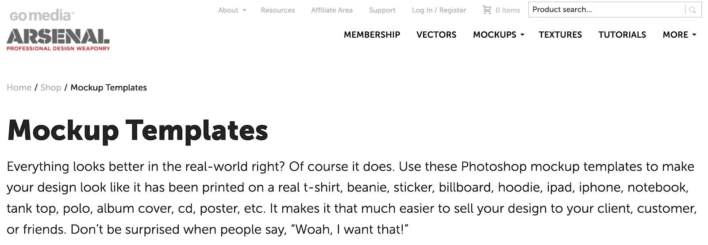Click Log In / Register
This screenshot has height=245, width=708.
click(x=439, y=10)
